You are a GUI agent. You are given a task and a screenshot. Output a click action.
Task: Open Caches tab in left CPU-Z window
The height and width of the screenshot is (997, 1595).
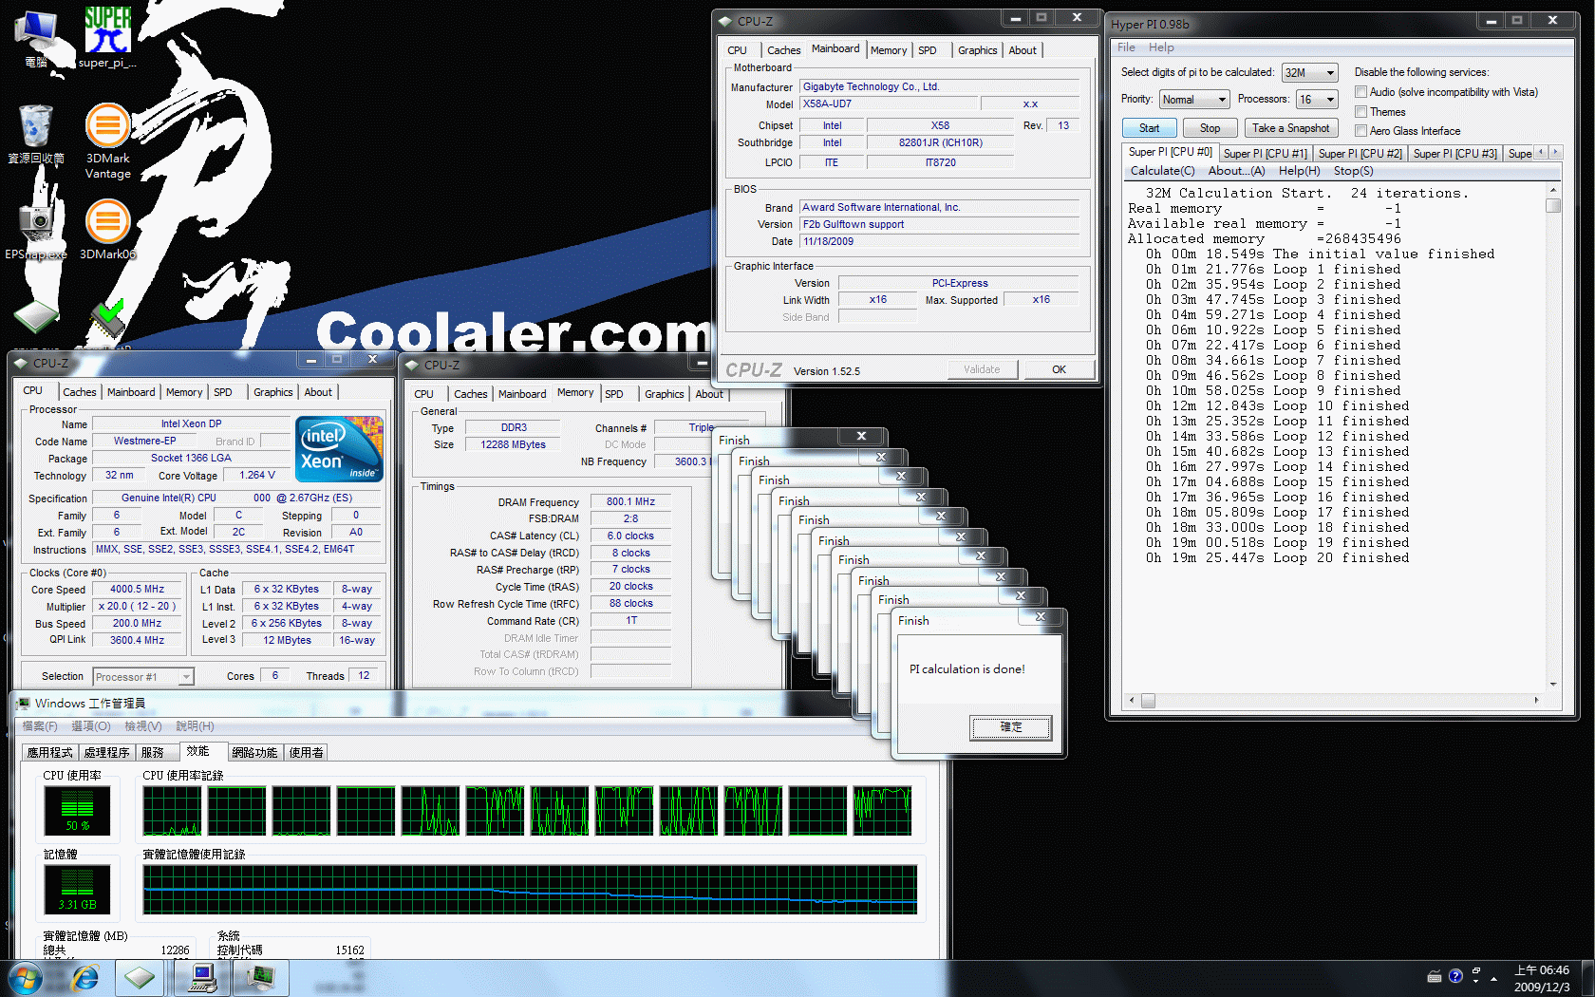click(80, 392)
